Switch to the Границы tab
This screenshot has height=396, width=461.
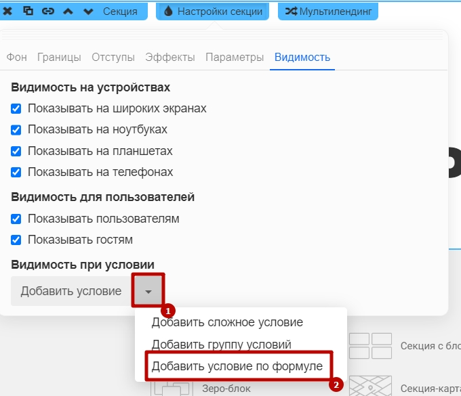click(59, 58)
